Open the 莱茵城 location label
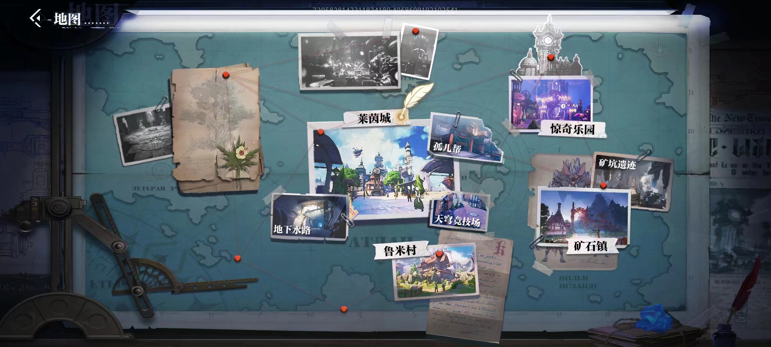The width and height of the screenshot is (771, 347). click(x=374, y=119)
